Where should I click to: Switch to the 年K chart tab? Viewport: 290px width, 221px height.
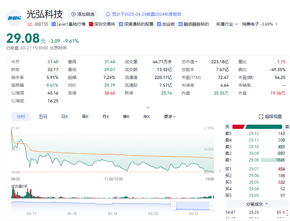point(147,117)
